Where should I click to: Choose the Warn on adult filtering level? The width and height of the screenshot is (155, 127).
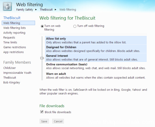(x=96, y=76)
